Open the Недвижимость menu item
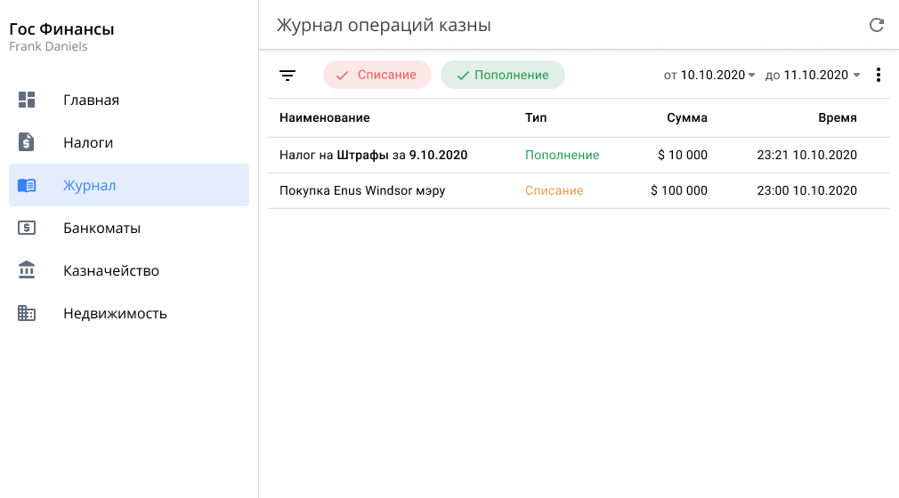 [115, 313]
